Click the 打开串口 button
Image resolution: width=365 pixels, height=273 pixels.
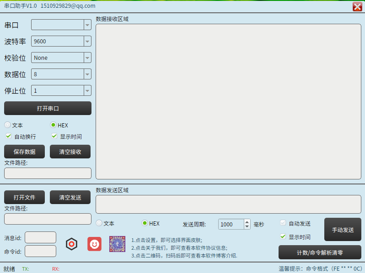[48, 108]
